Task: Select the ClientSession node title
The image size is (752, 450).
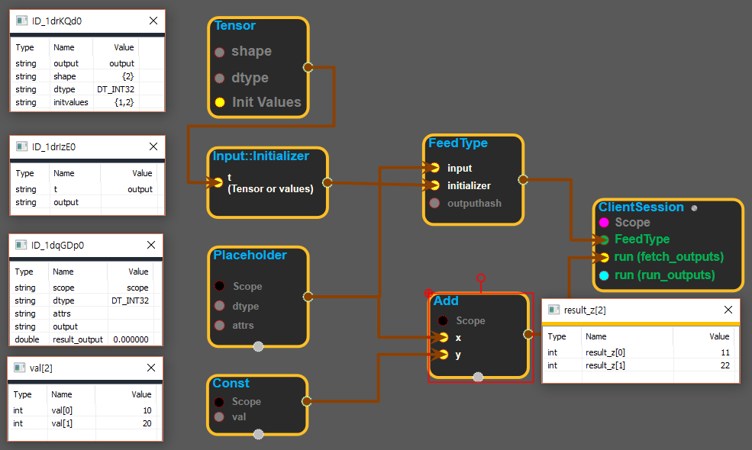Action: pos(641,207)
